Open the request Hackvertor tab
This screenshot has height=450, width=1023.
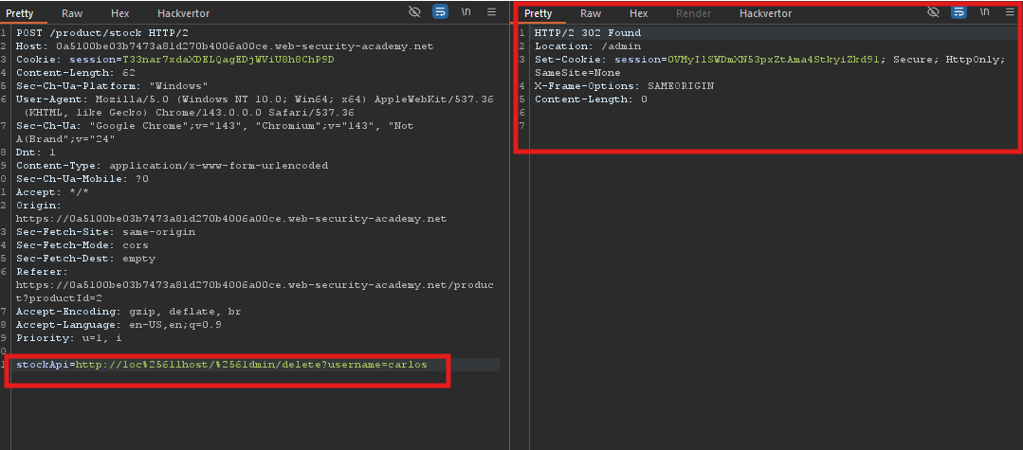click(x=183, y=13)
